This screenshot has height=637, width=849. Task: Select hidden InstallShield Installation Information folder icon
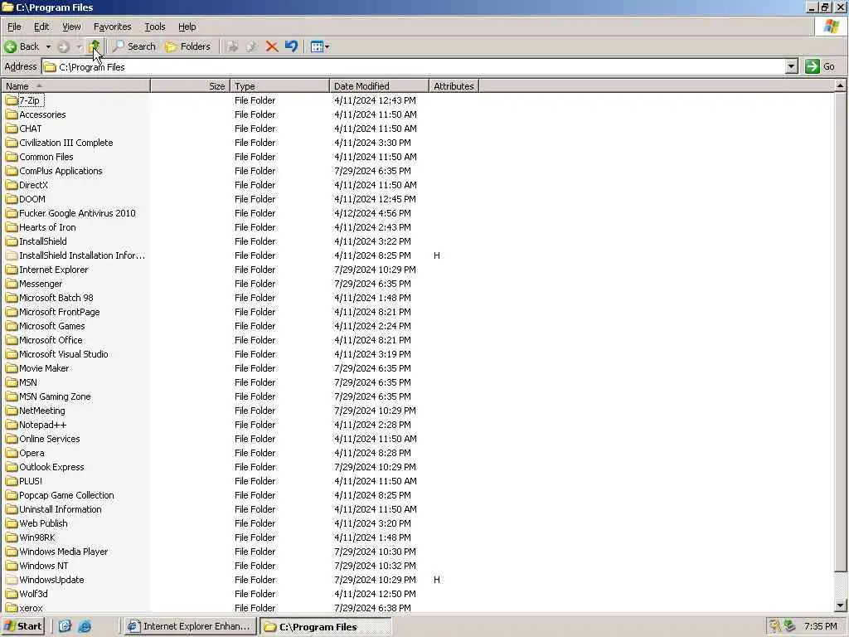(x=12, y=255)
